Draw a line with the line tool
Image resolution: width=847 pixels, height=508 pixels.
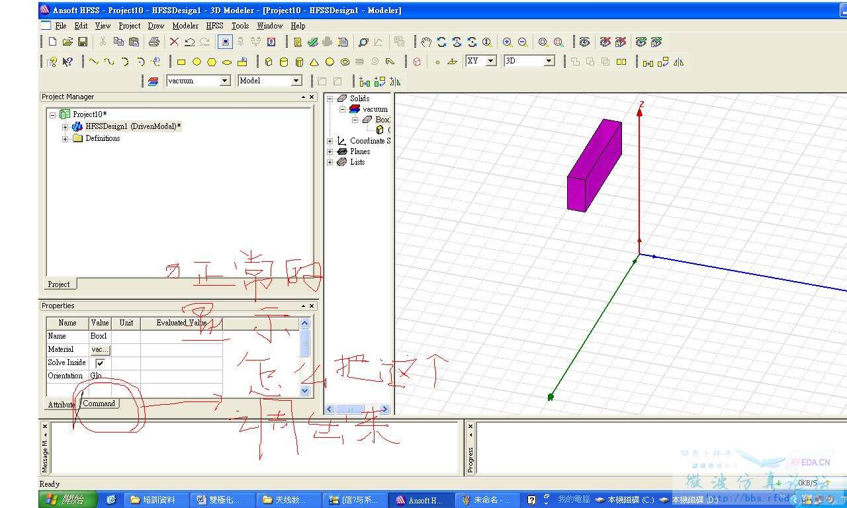(94, 62)
